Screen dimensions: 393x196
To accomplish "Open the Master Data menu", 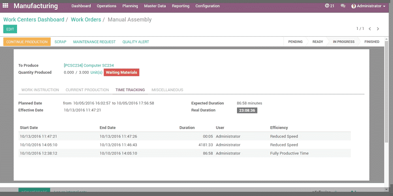I will pos(155,6).
